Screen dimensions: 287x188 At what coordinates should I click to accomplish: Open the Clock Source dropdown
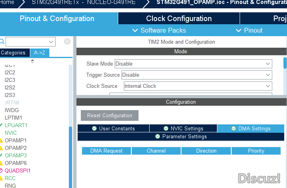[198, 86]
